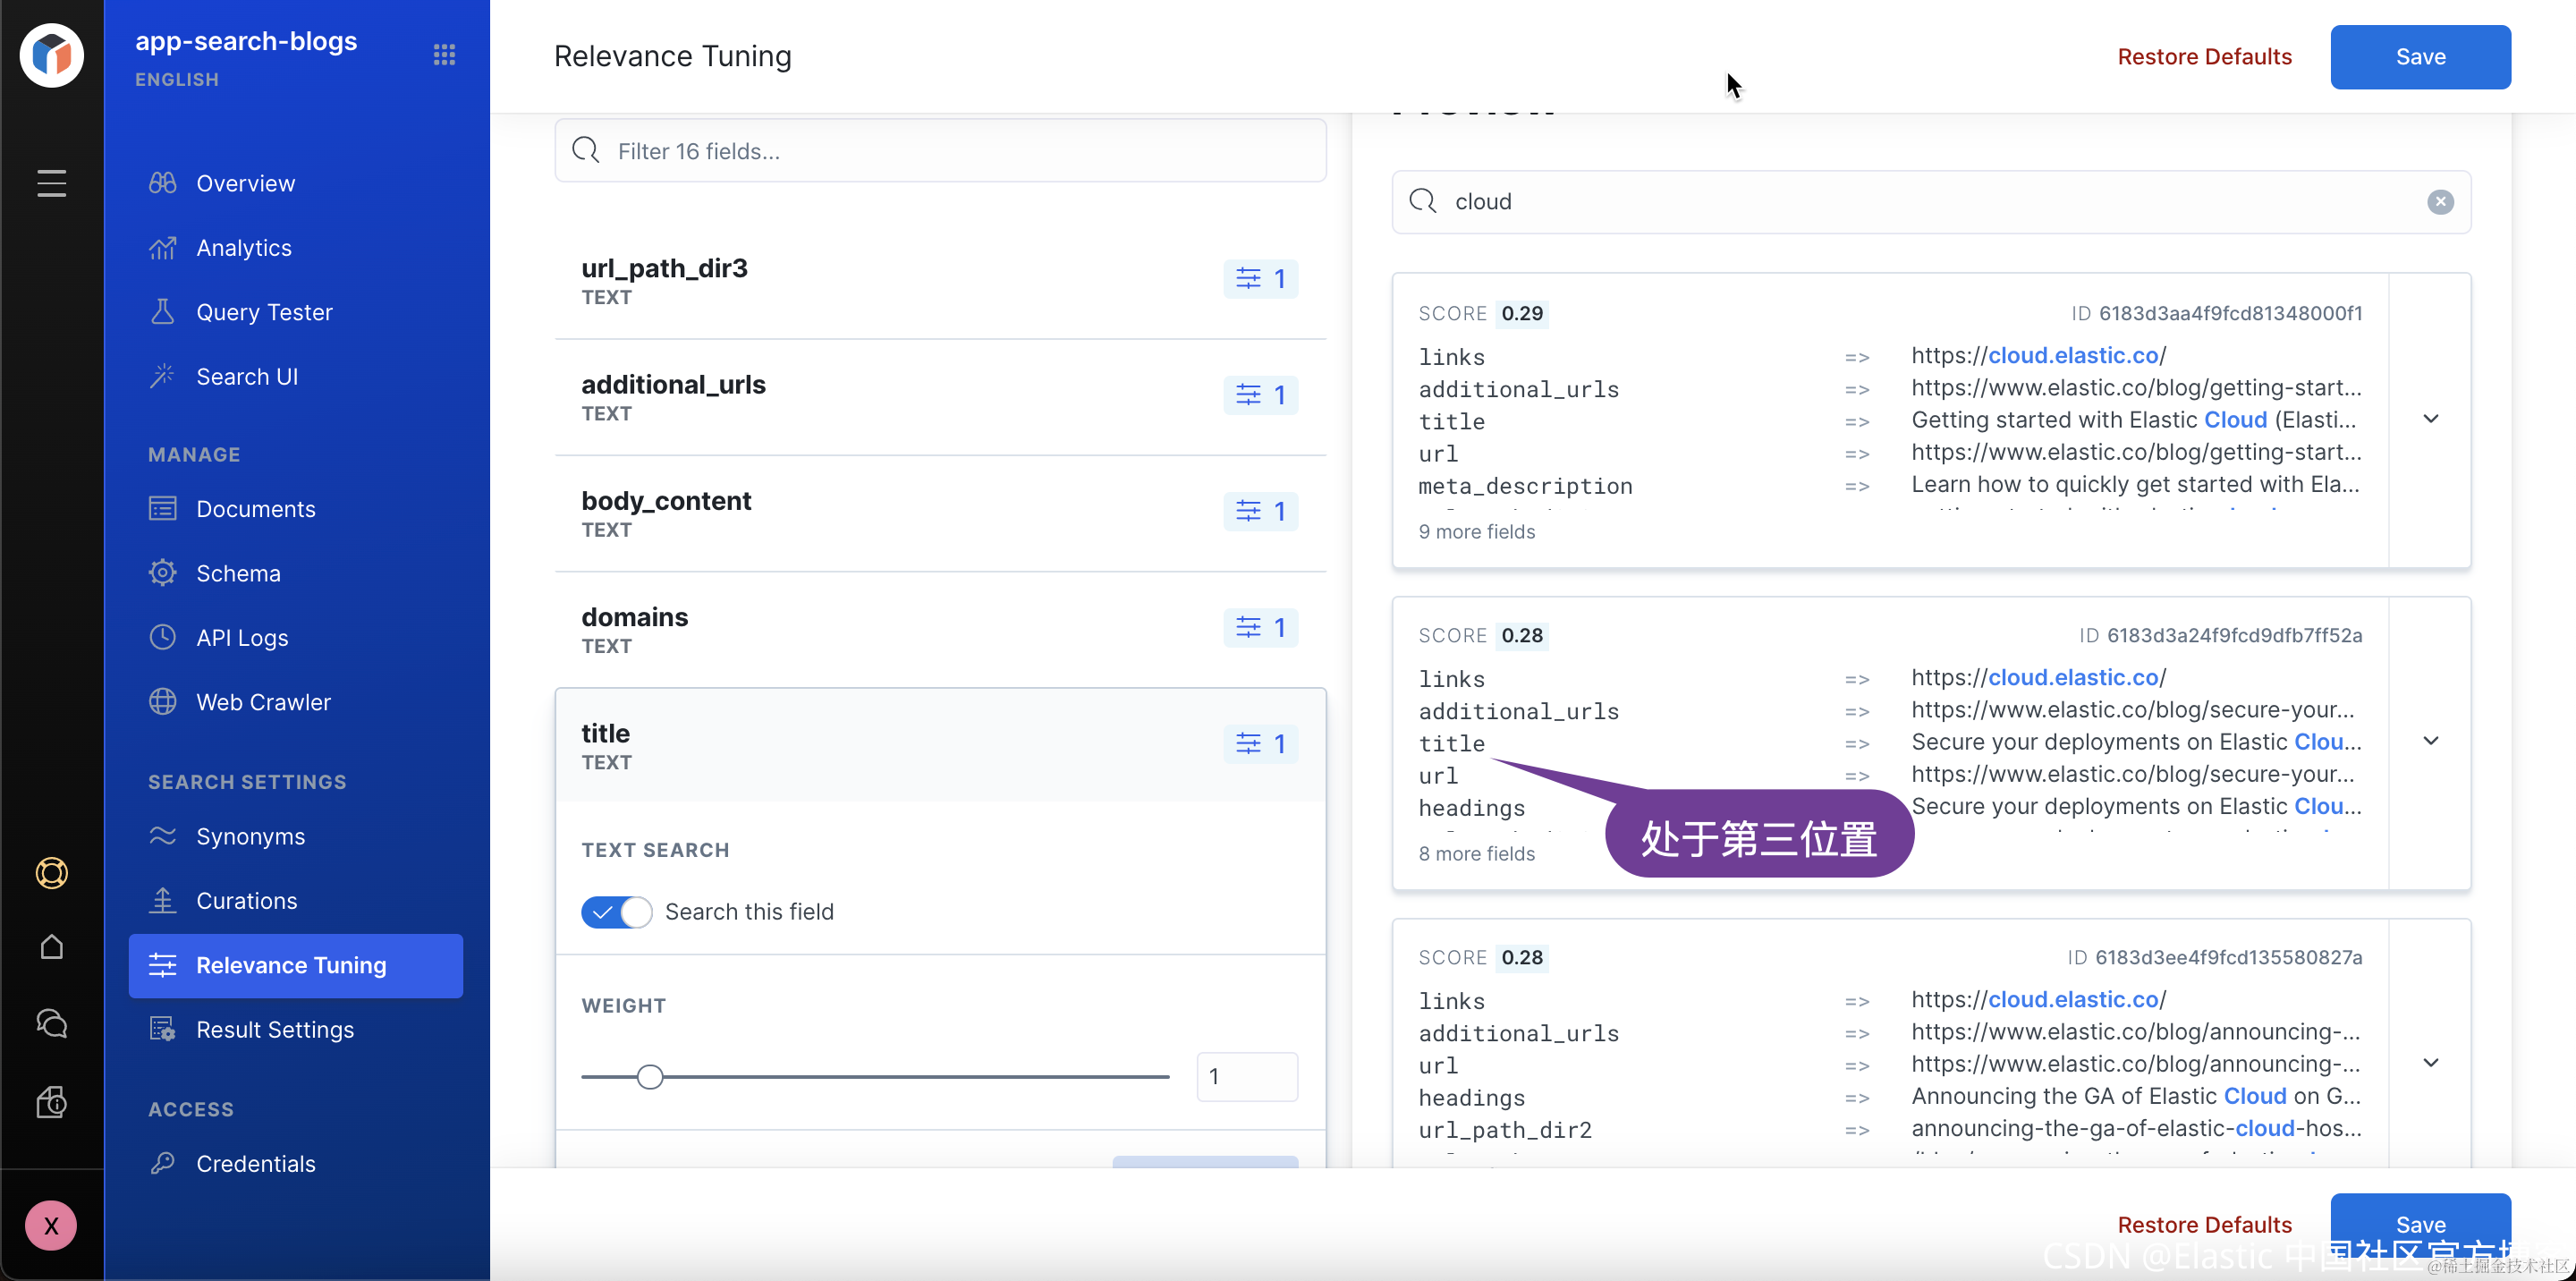
Task: Click the user avatar X icon
Action: click(x=51, y=1225)
